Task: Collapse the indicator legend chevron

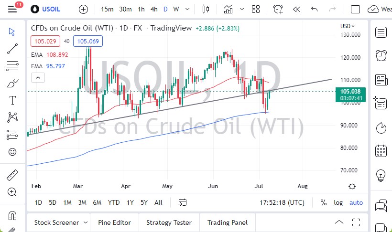Action: (x=38, y=77)
